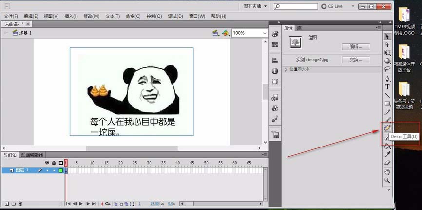Click the 交换... button
The height and width of the screenshot is (210, 422).
point(356,60)
